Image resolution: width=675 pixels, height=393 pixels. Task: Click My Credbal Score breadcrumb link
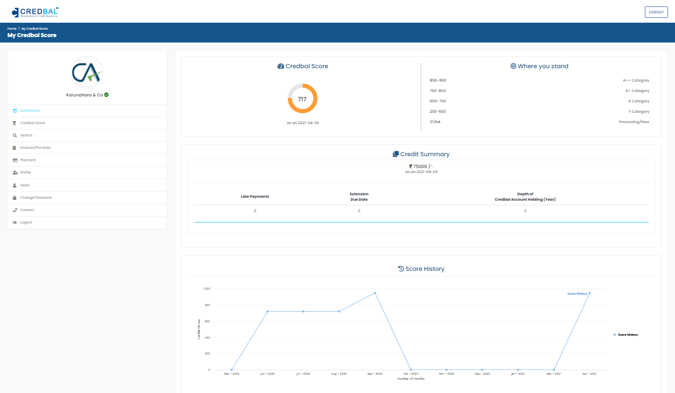coord(35,29)
